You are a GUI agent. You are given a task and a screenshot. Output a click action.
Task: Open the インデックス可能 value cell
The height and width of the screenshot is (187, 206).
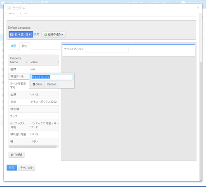pyautogui.click(x=44, y=125)
